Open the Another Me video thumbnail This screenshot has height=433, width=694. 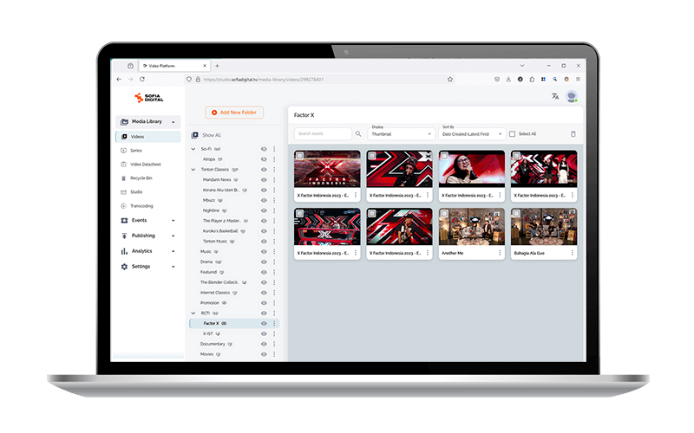tap(471, 227)
